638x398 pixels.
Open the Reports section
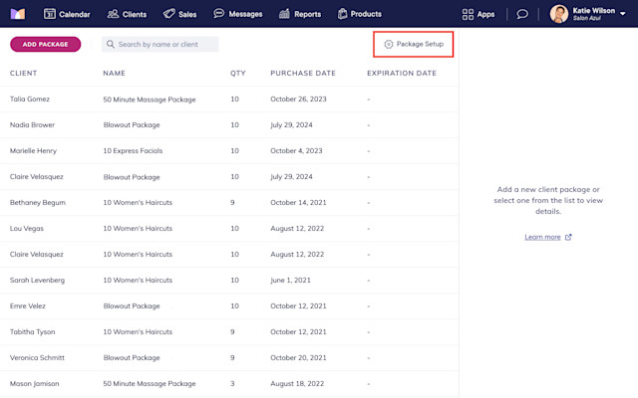(x=300, y=14)
